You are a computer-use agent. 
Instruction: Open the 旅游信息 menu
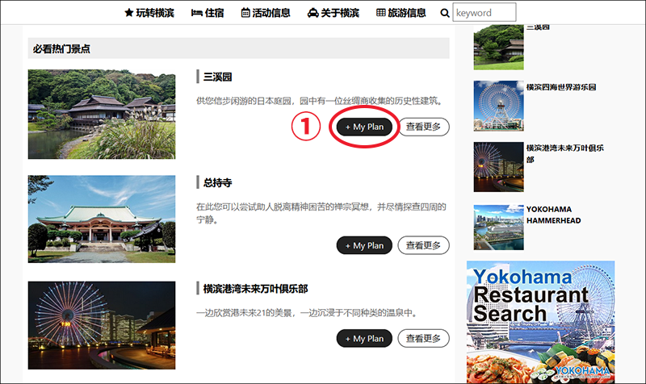[401, 13]
